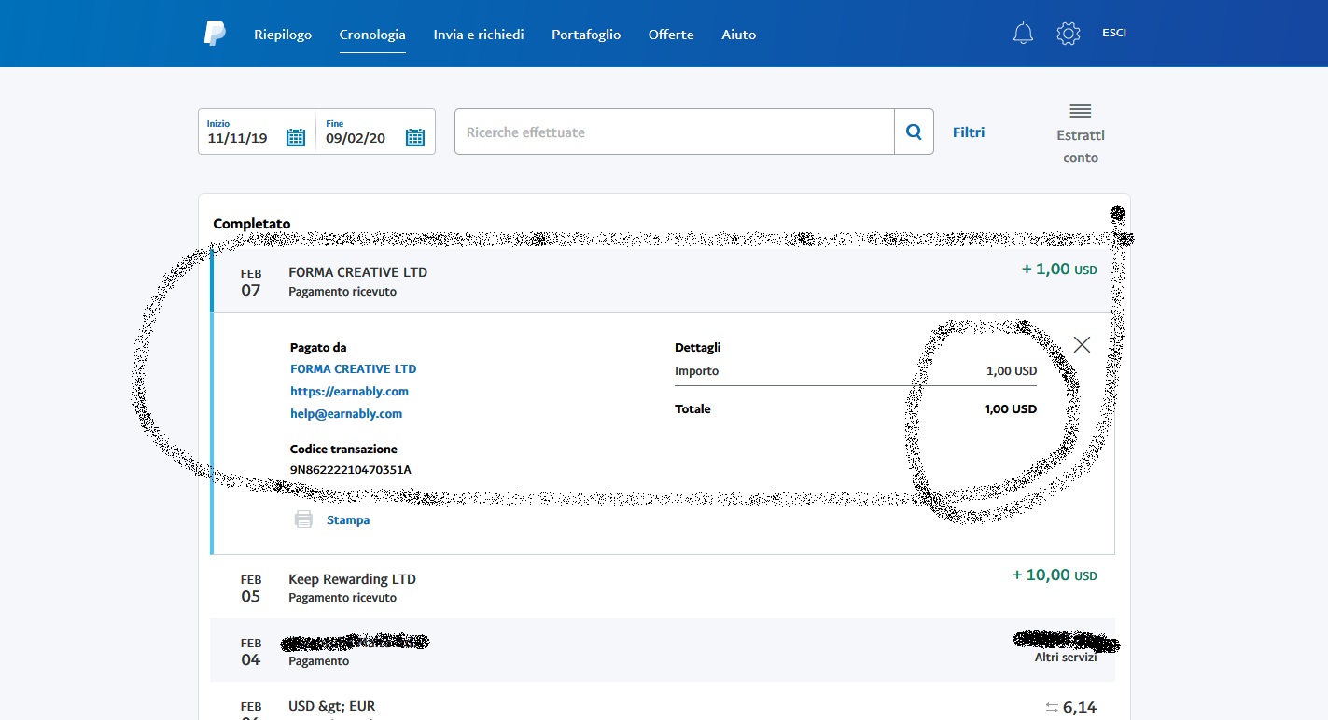Image resolution: width=1328 pixels, height=720 pixels.
Task: Click the search magnifier button
Action: (x=914, y=132)
